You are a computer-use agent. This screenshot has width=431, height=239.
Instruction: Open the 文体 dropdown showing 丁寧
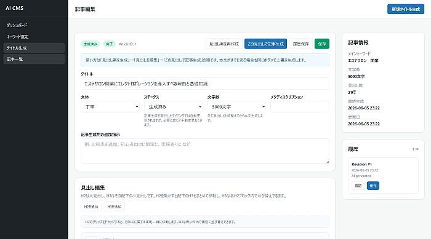point(110,107)
